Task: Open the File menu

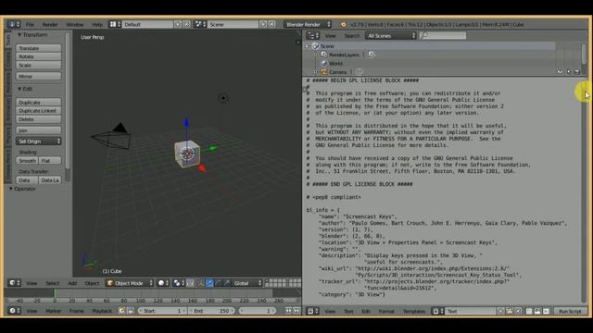Action: (x=30, y=24)
